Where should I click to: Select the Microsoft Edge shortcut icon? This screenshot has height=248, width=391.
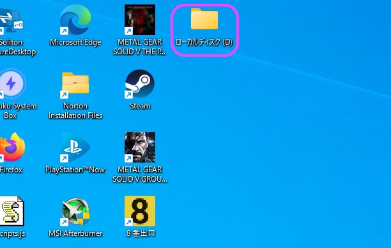click(75, 20)
